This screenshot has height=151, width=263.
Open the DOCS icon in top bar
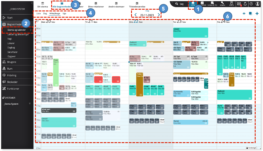[x=232, y=4]
